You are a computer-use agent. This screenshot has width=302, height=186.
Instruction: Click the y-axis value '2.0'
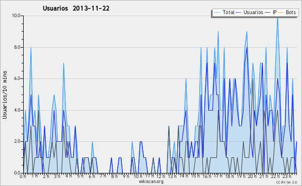(17, 141)
